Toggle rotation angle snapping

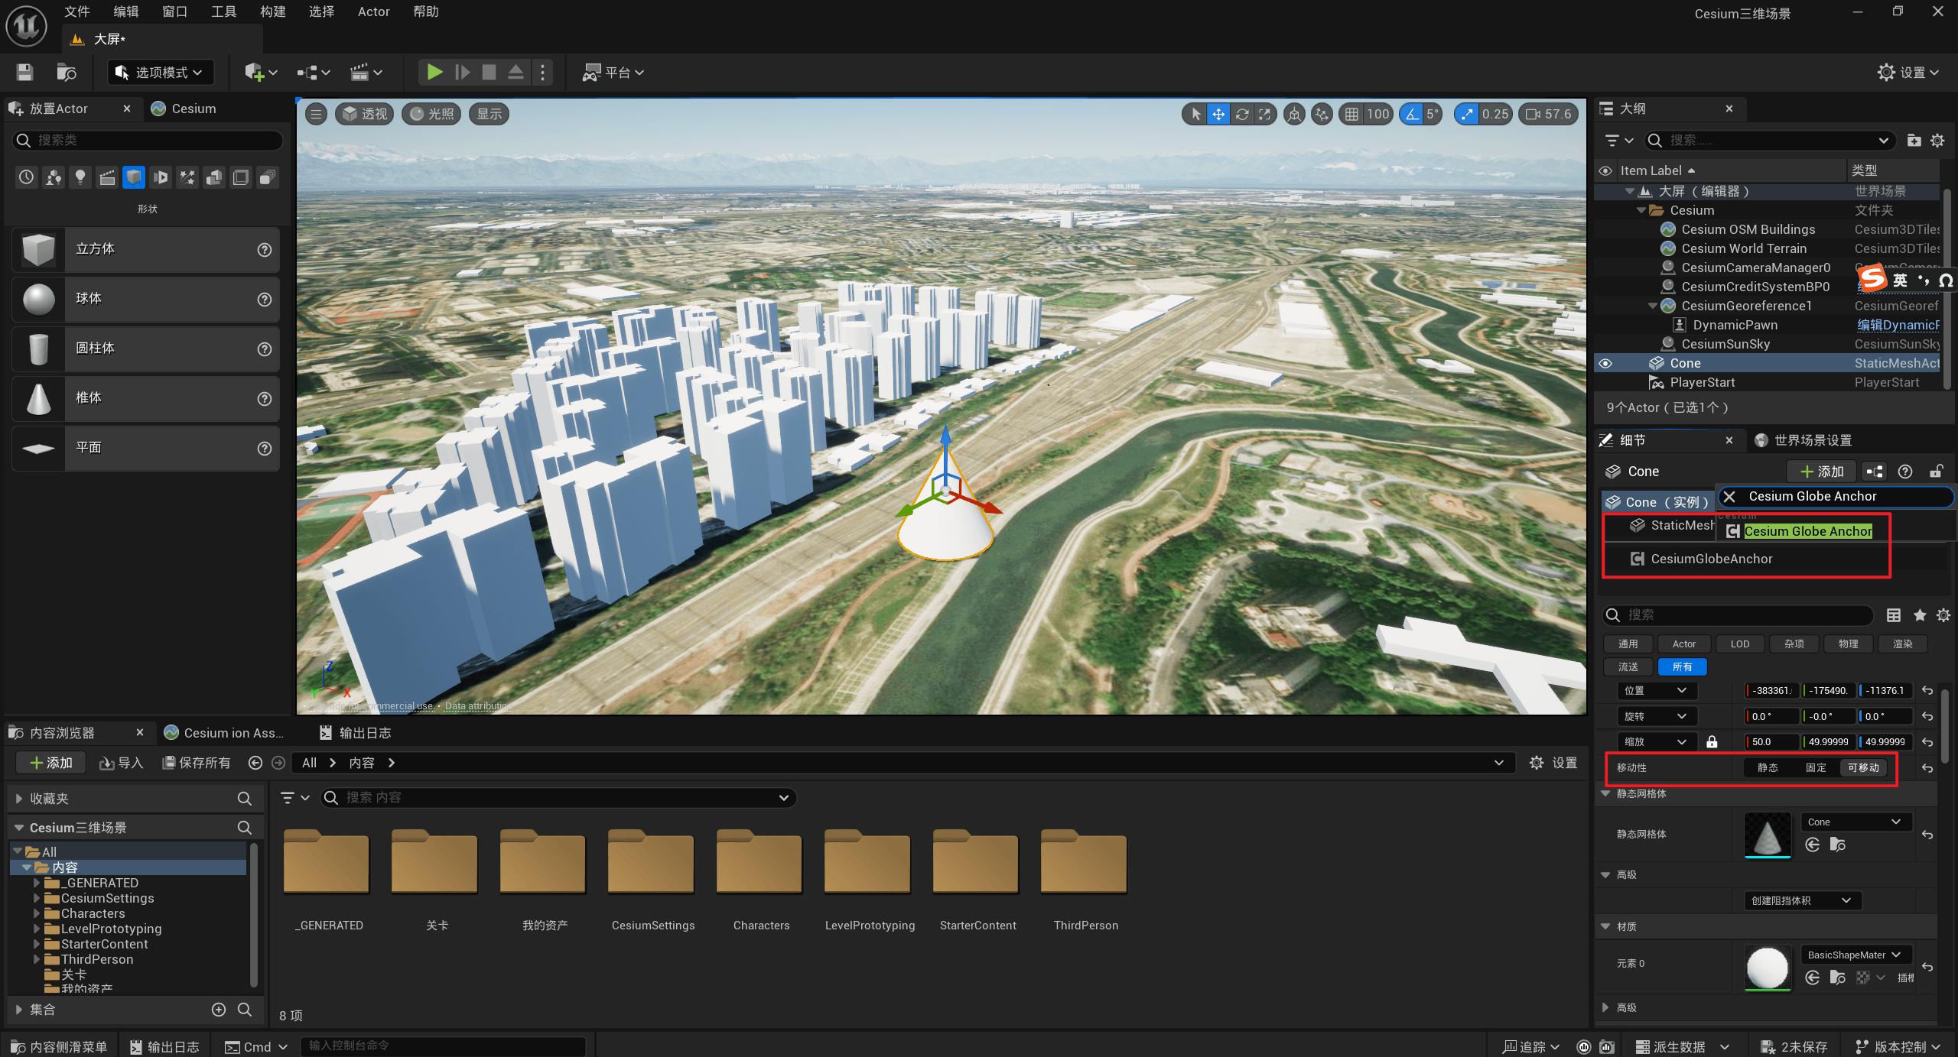tap(1412, 114)
